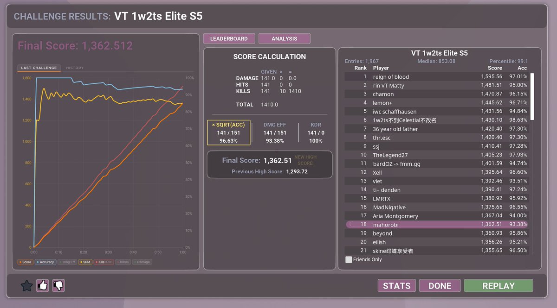Click player rin VT Matty

(x=438, y=85)
